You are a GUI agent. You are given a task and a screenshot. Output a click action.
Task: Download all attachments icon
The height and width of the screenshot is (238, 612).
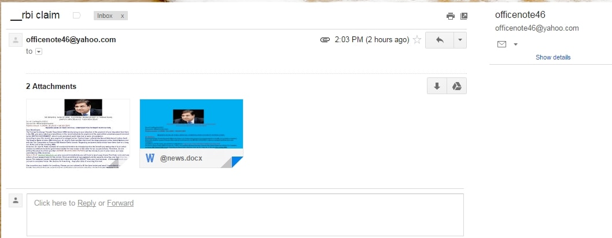(x=437, y=86)
